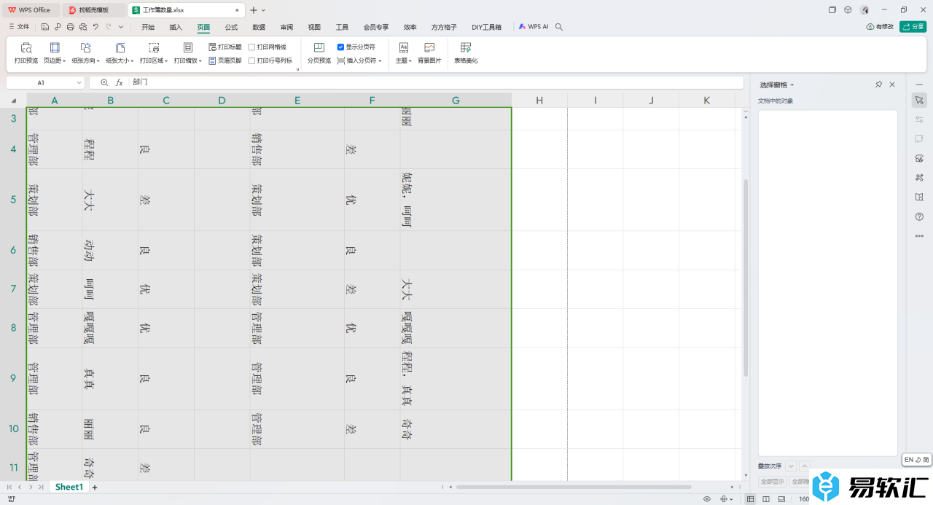Click the fx insert function icon
This screenshot has width=933, height=505.
[119, 83]
